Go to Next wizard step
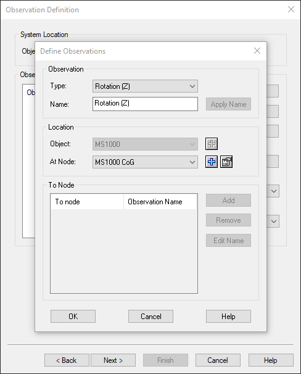This screenshot has height=374, width=301. click(x=113, y=360)
